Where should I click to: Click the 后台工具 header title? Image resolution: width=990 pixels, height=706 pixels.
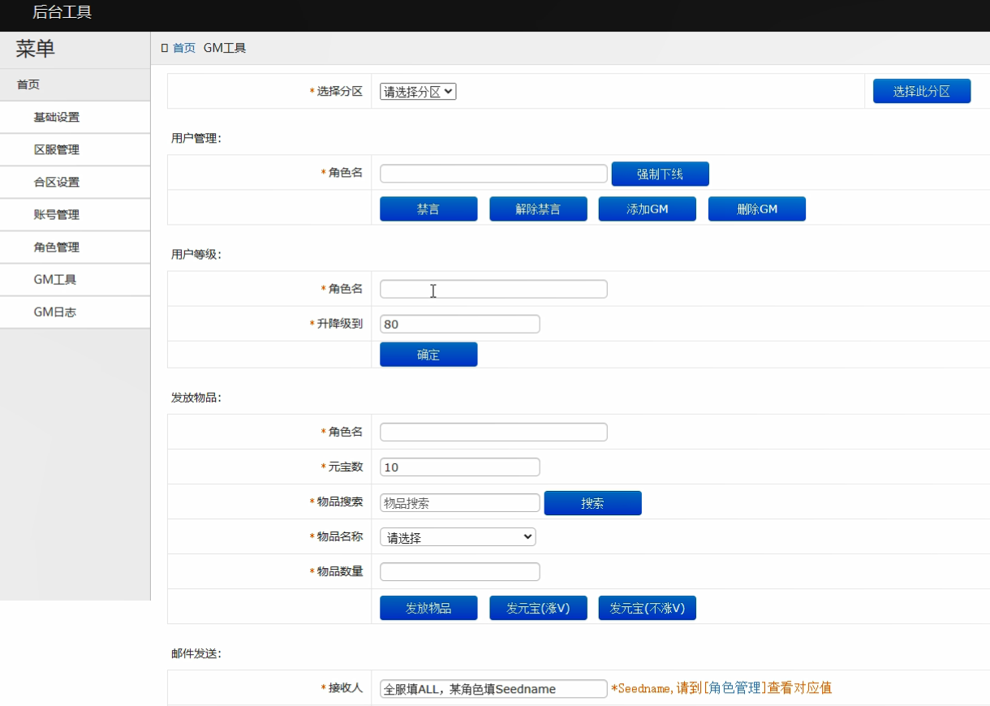(x=62, y=11)
